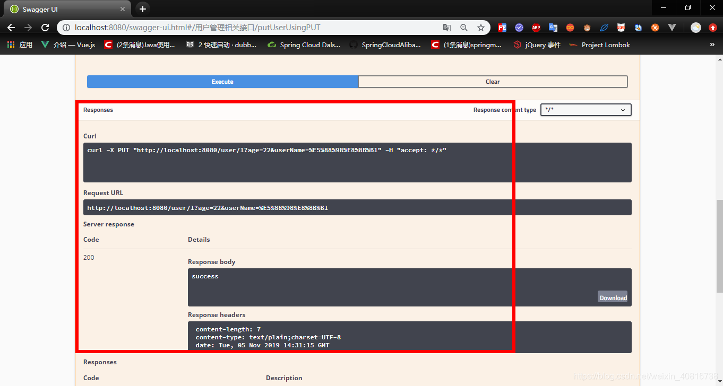
Task: Click the 'Curl' label
Action: pos(90,136)
